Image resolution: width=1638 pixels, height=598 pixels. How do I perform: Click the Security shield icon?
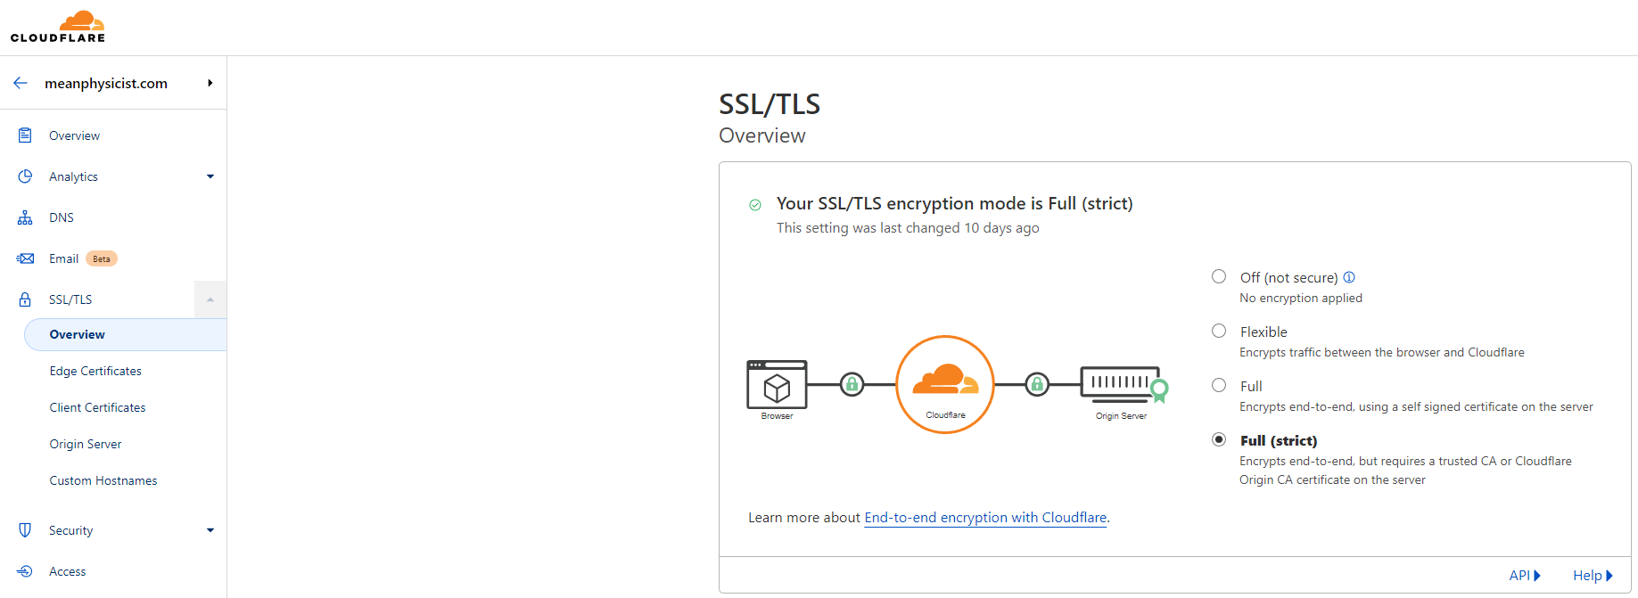click(25, 530)
